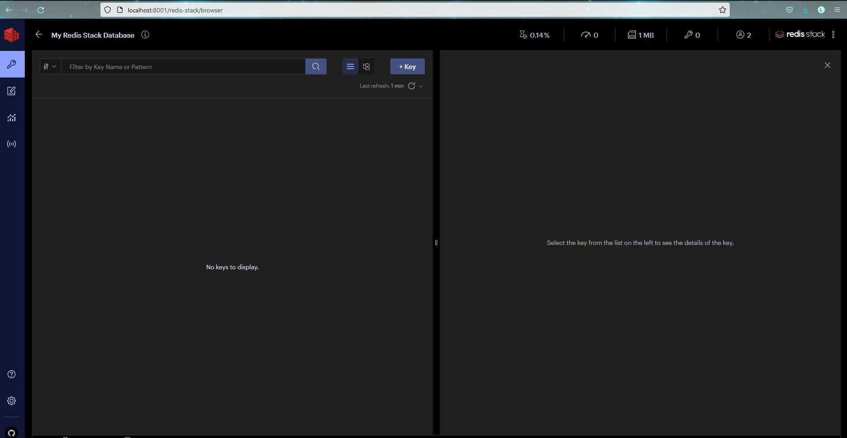This screenshot has height=438, width=847.
Task: Click the site shield icon in the address bar
Action: click(108, 10)
